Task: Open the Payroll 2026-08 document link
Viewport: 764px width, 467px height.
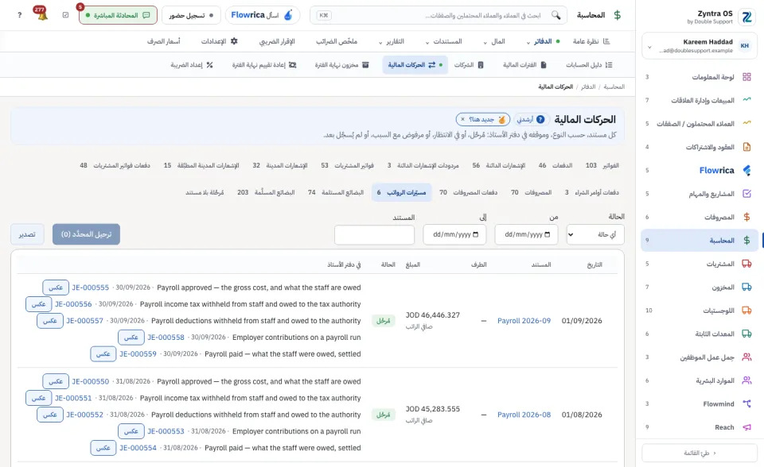Action: 524,415
